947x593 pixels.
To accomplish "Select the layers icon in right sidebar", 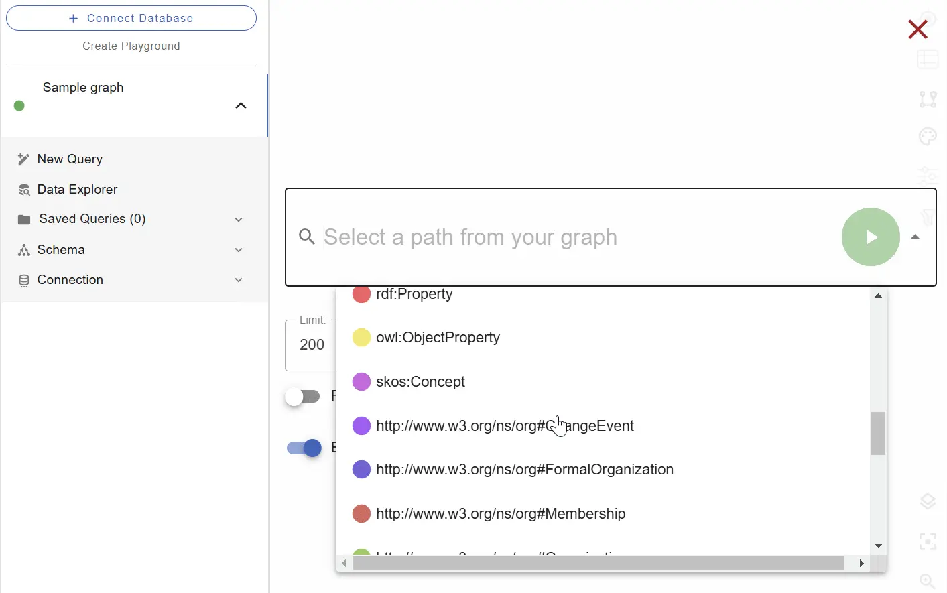I will pos(928,501).
